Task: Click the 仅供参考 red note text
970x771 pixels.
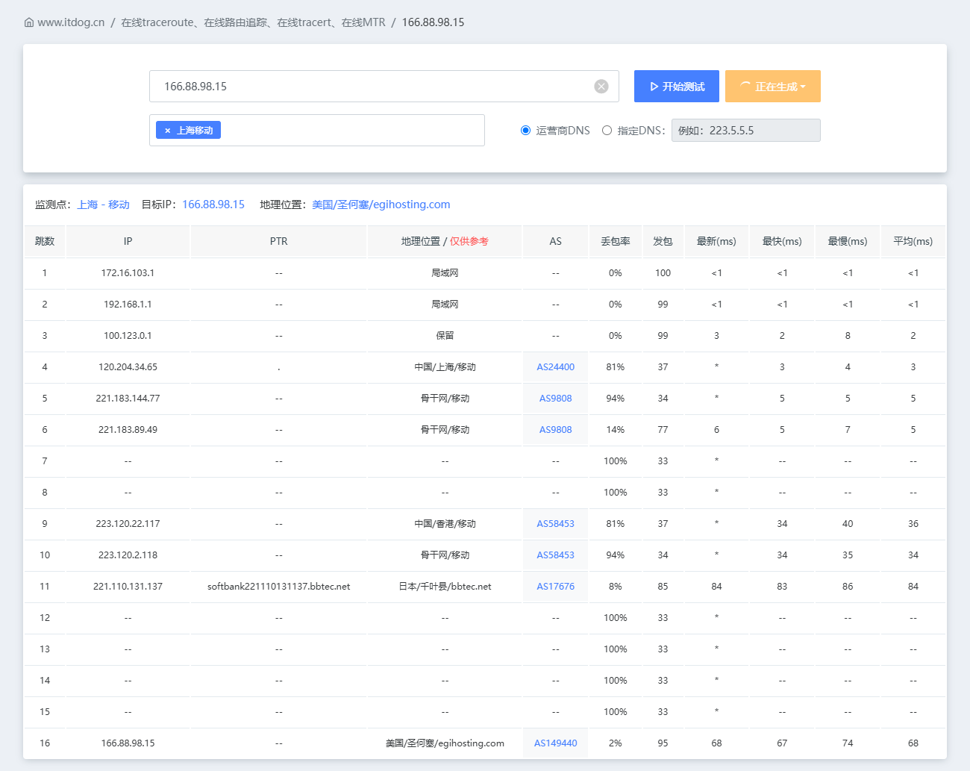Action: [x=469, y=241]
